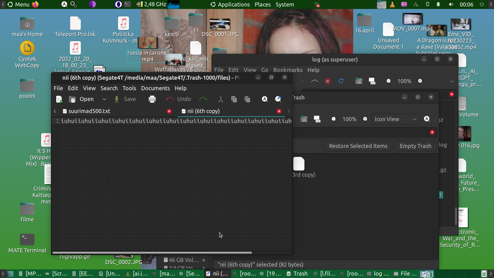
Task: Open the Icon View mode dropdown
Action: pyautogui.click(x=395, y=119)
